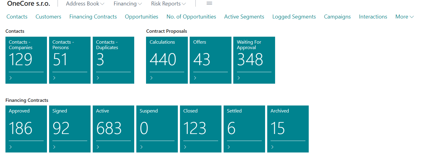
Task: Click the arrow on Settled tile
Action: [229, 147]
